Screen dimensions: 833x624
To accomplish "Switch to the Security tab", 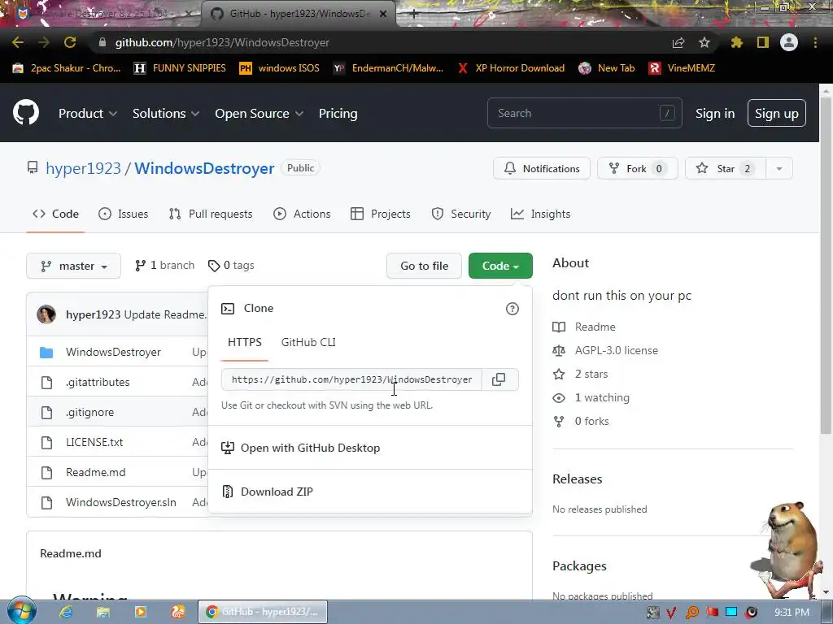I will pos(461,214).
